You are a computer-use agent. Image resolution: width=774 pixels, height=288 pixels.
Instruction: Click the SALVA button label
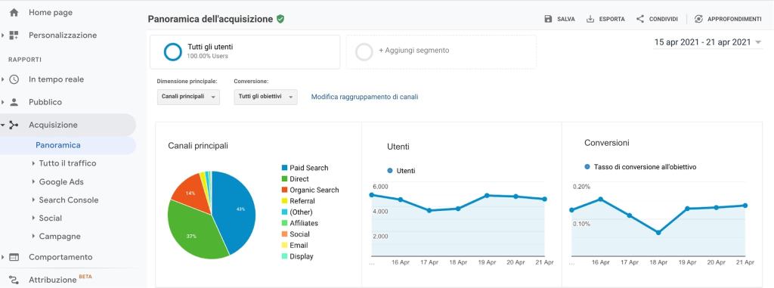point(565,19)
